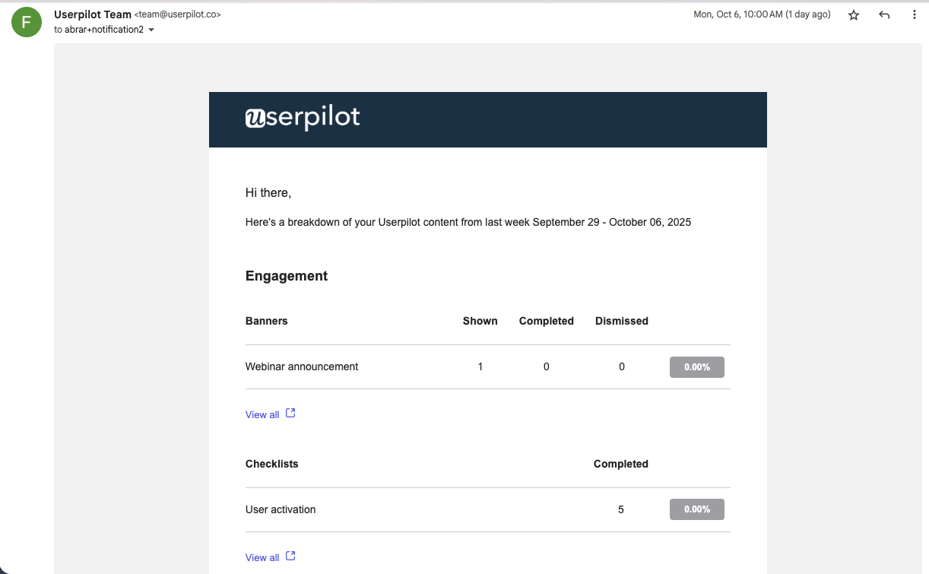Open View all link under Banners
The height and width of the screenshot is (574, 929).
click(262, 414)
